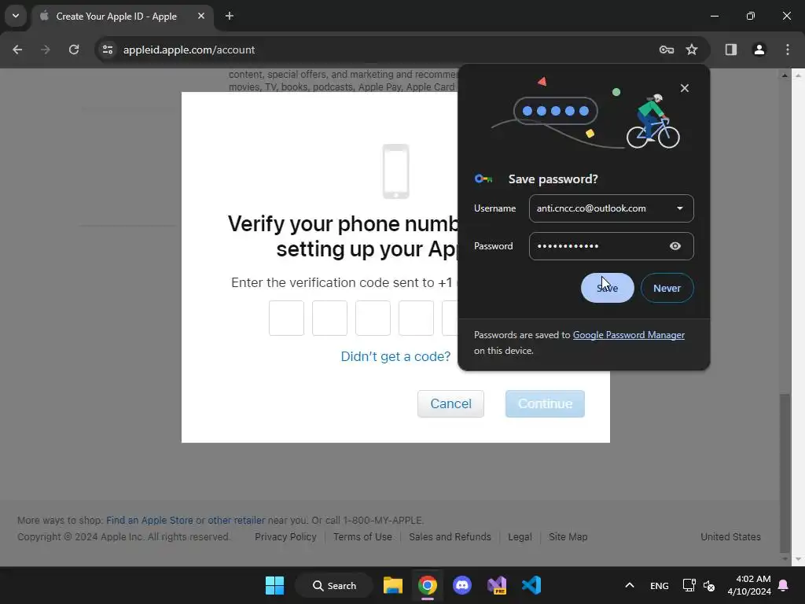The height and width of the screenshot is (604, 805).
Task: Show password with the eye icon
Action: click(675, 246)
